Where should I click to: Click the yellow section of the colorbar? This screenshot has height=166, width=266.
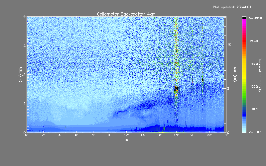[244, 69]
